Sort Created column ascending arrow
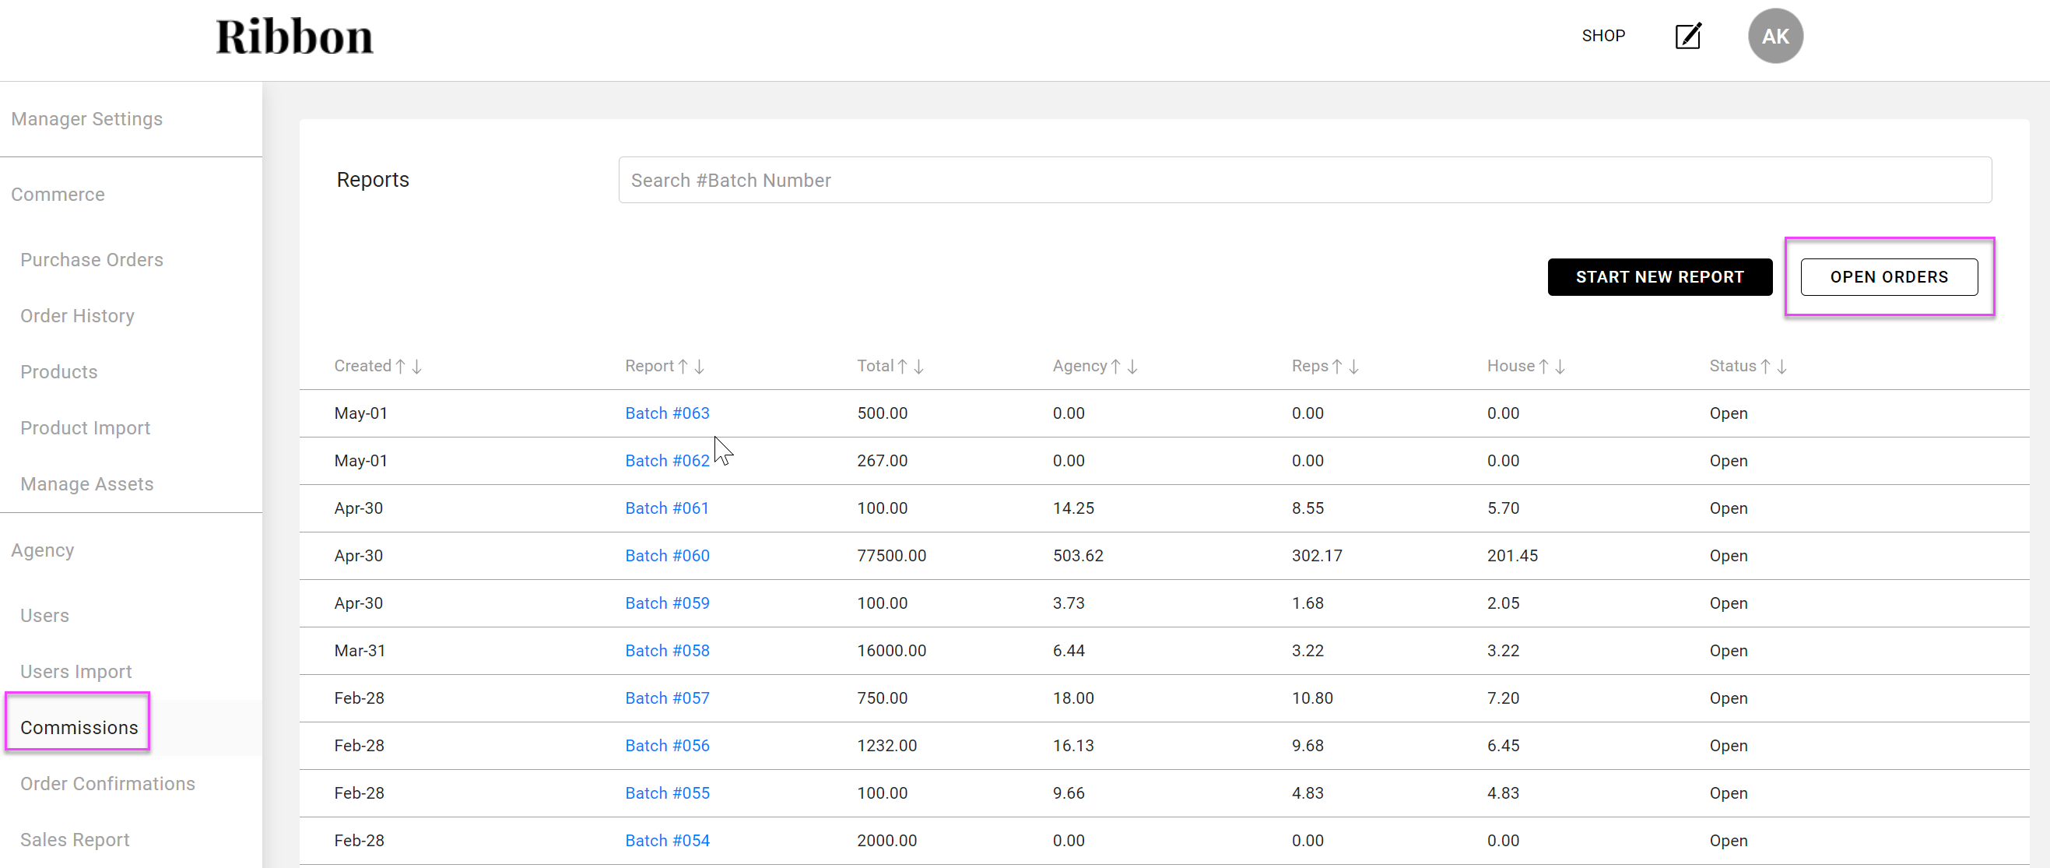The image size is (2050, 868). coord(401,367)
